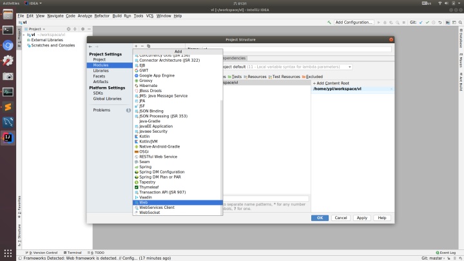Image resolution: width=464 pixels, height=261 pixels.
Task: Click the stop square icon in toolbar
Action: (x=404, y=23)
